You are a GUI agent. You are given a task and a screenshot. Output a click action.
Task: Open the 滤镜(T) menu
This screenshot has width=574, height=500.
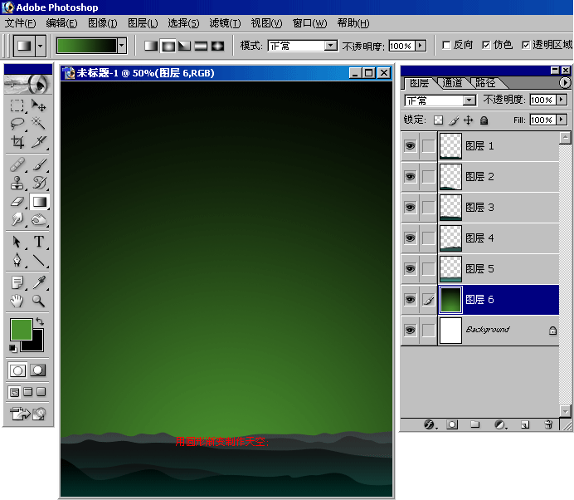(x=225, y=23)
